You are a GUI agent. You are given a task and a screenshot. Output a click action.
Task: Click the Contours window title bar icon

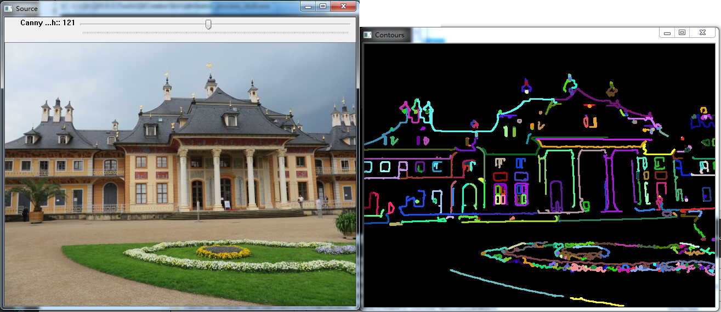[368, 35]
